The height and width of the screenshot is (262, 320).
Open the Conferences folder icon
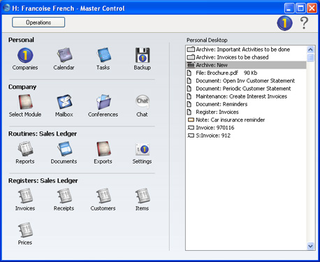103,102
